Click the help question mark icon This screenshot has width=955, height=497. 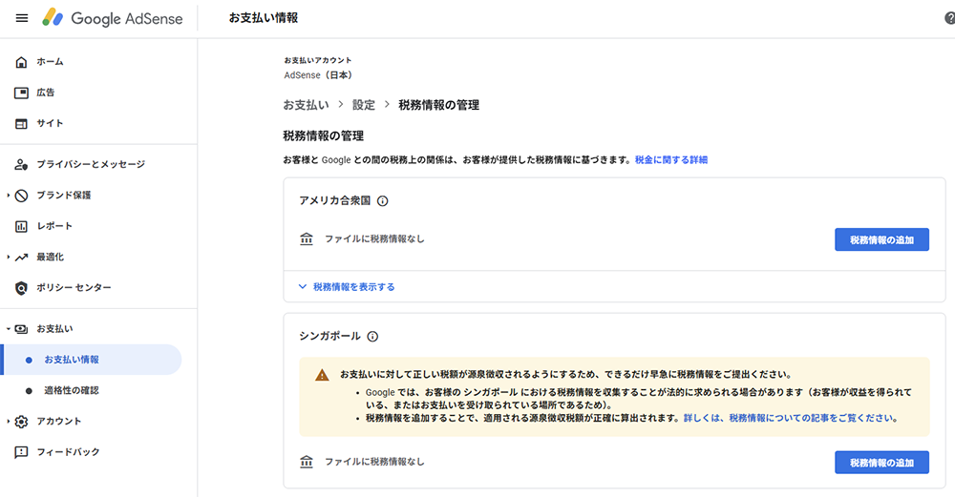click(948, 19)
